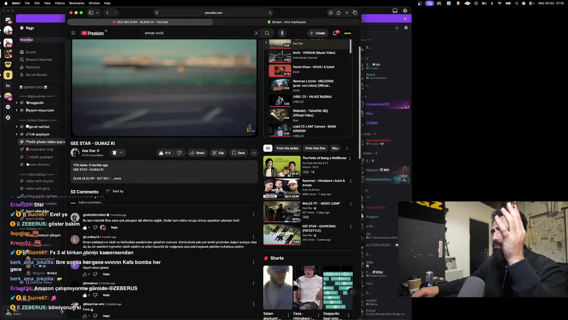
Task: Open Discord Explore discoverable servers compass
Action: (8, 118)
